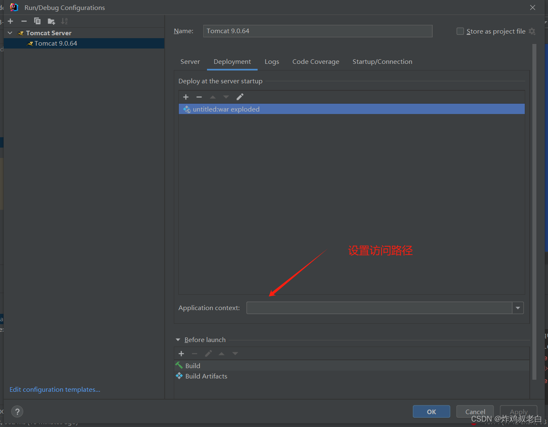Move the deployment artifact up
This screenshot has width=548, height=427.
point(213,97)
